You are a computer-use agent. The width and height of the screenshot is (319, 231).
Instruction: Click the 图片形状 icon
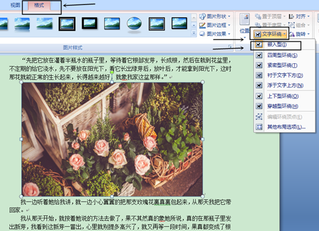[202, 17]
